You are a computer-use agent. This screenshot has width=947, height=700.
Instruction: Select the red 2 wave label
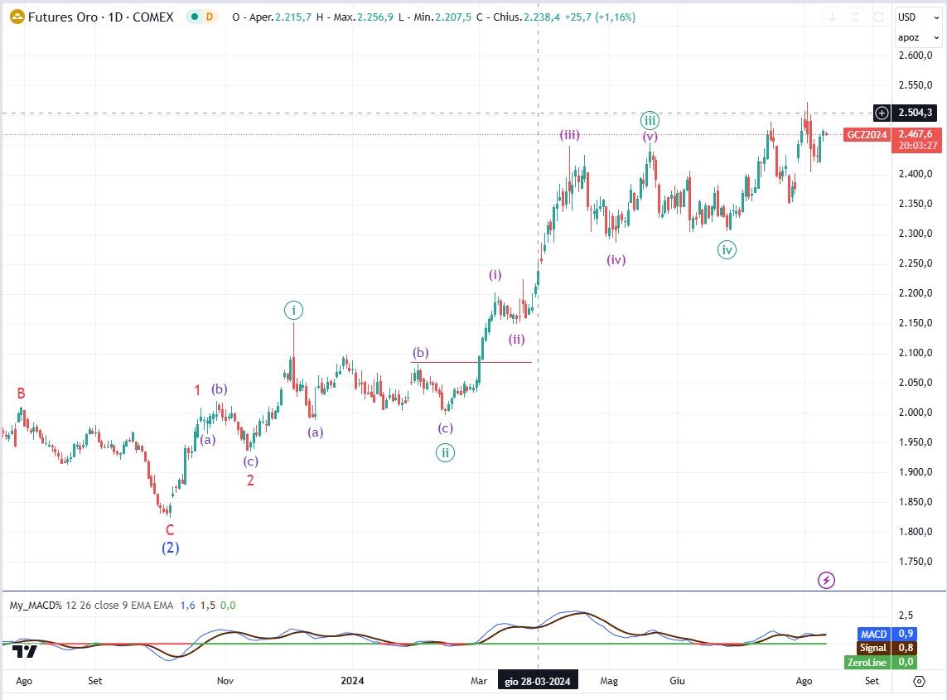(x=251, y=480)
